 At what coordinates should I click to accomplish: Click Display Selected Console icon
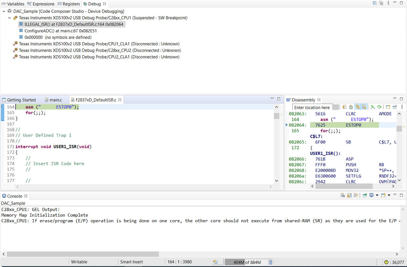(372, 196)
